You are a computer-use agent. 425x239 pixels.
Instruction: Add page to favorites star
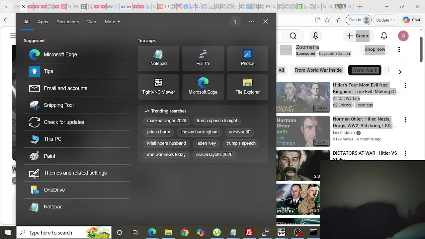tap(327, 20)
